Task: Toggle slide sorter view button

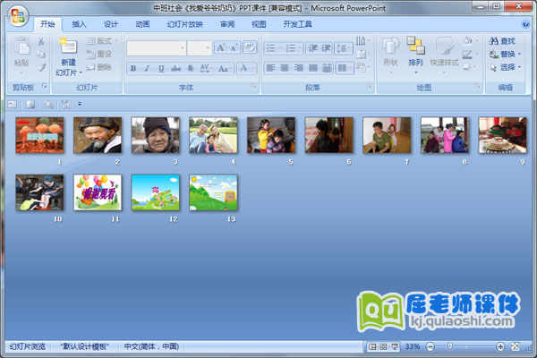Action: tap(383, 346)
